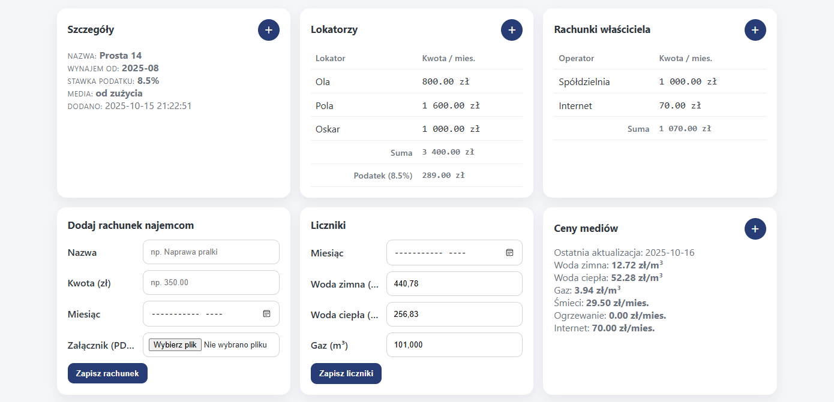Screen dimensions: 834x402
Task: Add a new tenant in Lokatorzy
Action: tap(511, 30)
